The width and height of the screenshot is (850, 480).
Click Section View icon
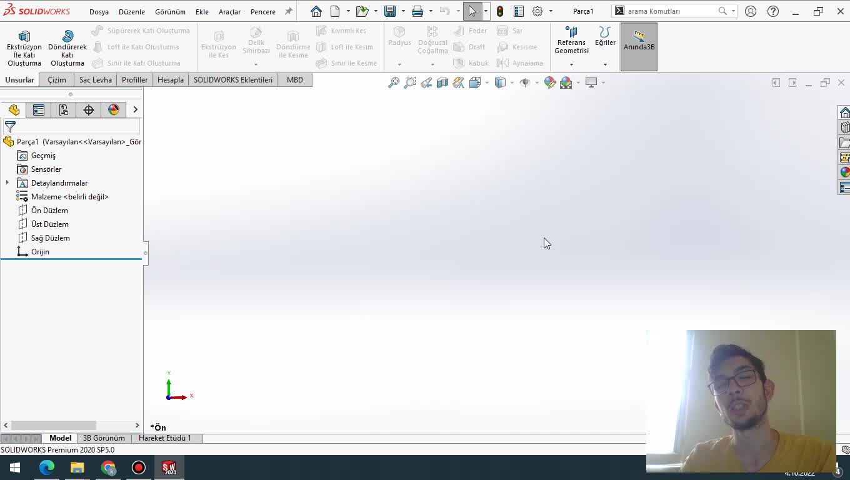442,82
